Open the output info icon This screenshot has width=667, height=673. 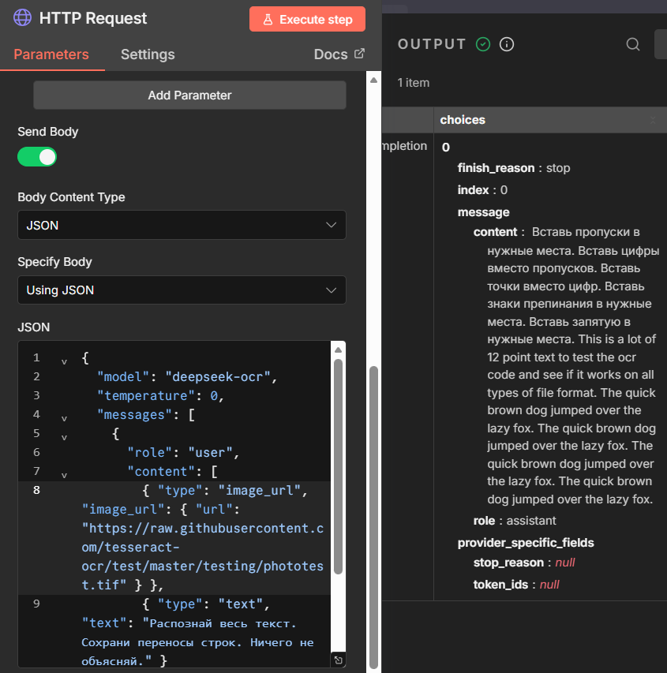point(507,44)
